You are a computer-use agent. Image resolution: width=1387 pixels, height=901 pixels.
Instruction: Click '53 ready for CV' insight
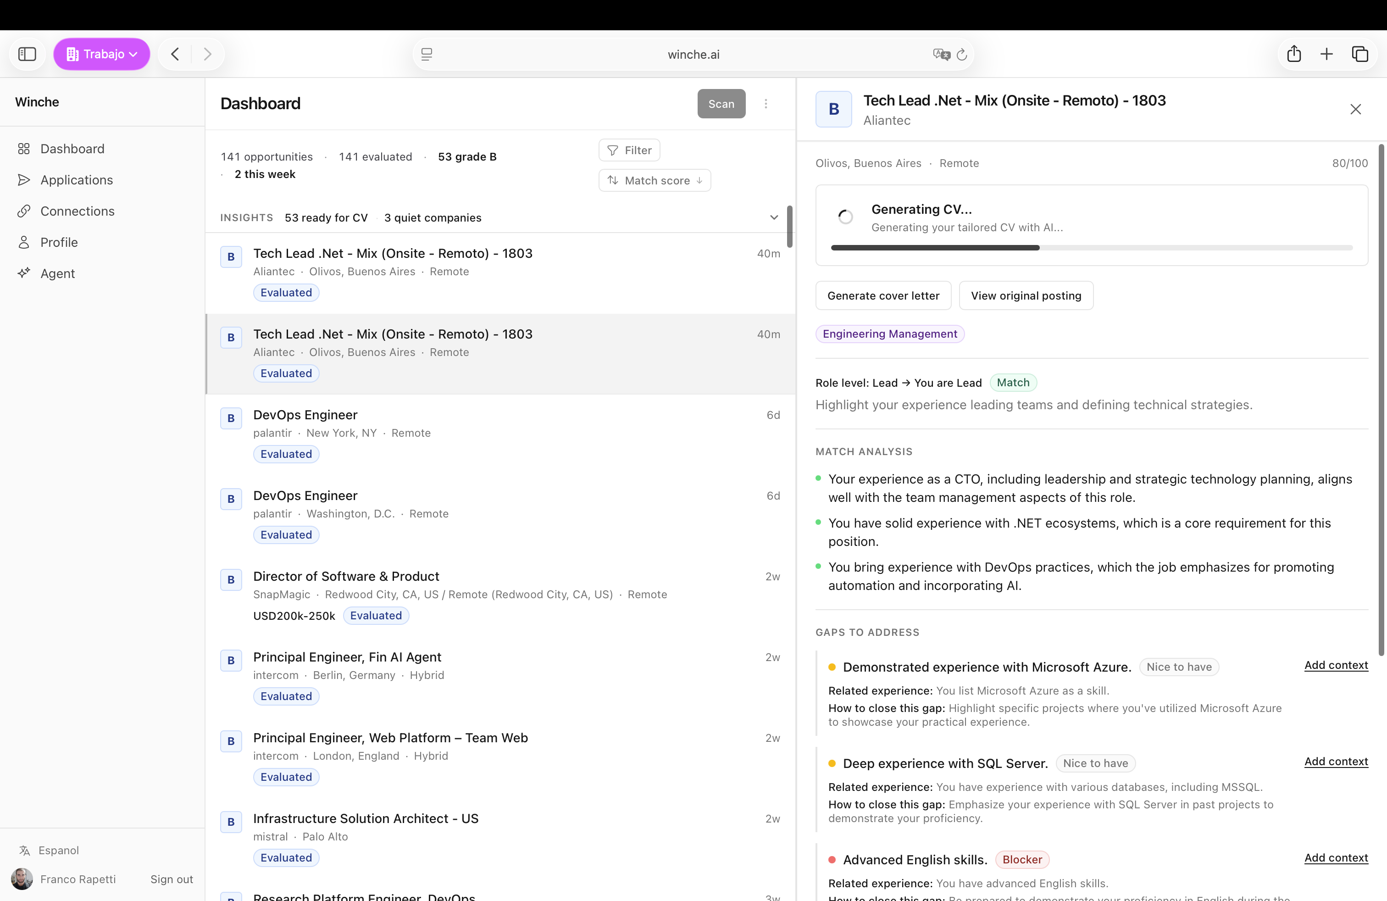(327, 217)
